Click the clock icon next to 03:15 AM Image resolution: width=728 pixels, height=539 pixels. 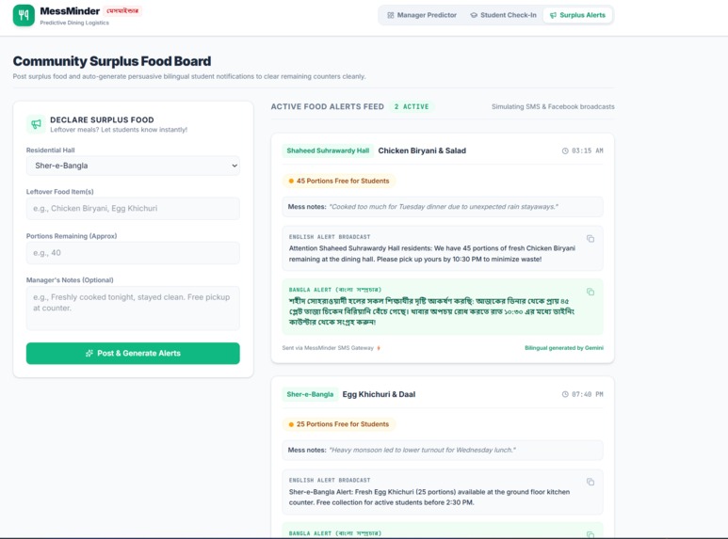[565, 151]
